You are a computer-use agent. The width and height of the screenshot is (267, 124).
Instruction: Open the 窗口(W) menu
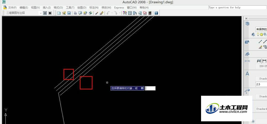click(x=132, y=7)
